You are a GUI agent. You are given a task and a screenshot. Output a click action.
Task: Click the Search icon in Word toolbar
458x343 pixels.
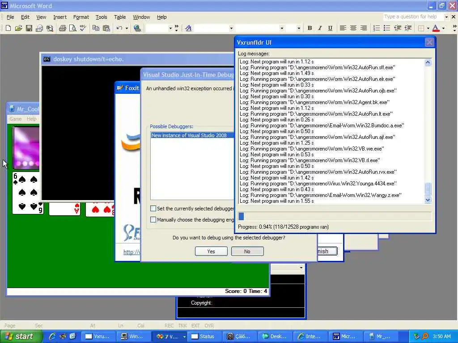pos(50,28)
